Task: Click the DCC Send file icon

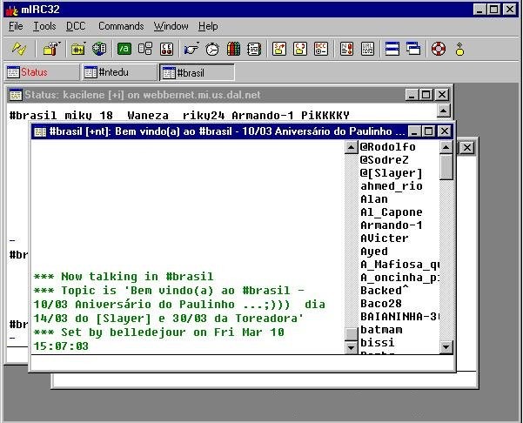Action: pyautogui.click(x=278, y=49)
